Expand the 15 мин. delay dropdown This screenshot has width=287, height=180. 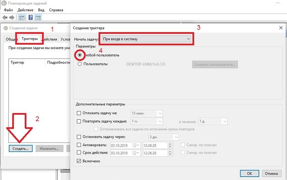tap(160, 113)
